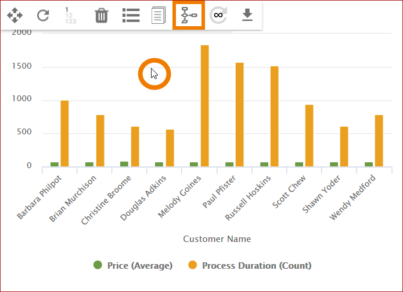
Task: Download the chart with the download icon
Action: [247, 15]
